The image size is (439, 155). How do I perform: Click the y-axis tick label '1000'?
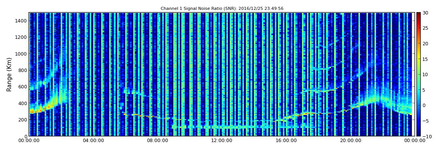pyautogui.click(x=21, y=54)
